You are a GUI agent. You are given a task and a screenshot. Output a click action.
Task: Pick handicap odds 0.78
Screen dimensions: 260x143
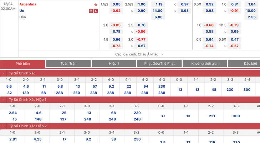point(116,31)
